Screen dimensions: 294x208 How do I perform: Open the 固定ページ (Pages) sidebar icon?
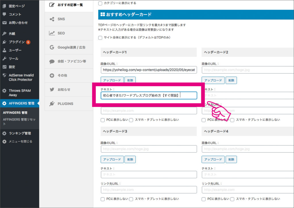click(x=4, y=6)
